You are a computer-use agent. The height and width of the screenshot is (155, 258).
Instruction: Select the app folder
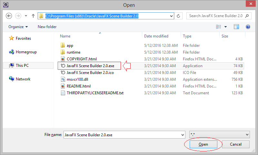click(x=70, y=46)
